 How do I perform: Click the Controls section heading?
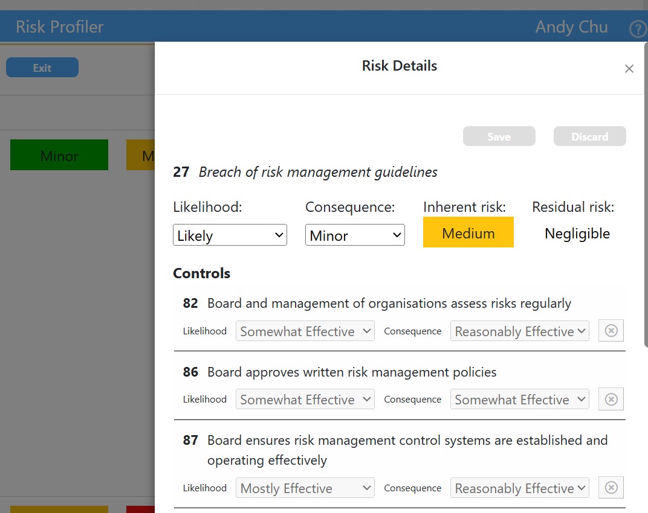pos(202,273)
